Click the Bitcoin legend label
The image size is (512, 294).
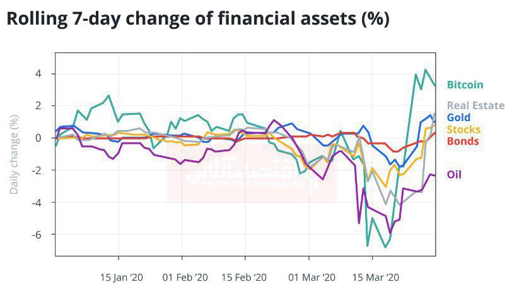click(465, 85)
